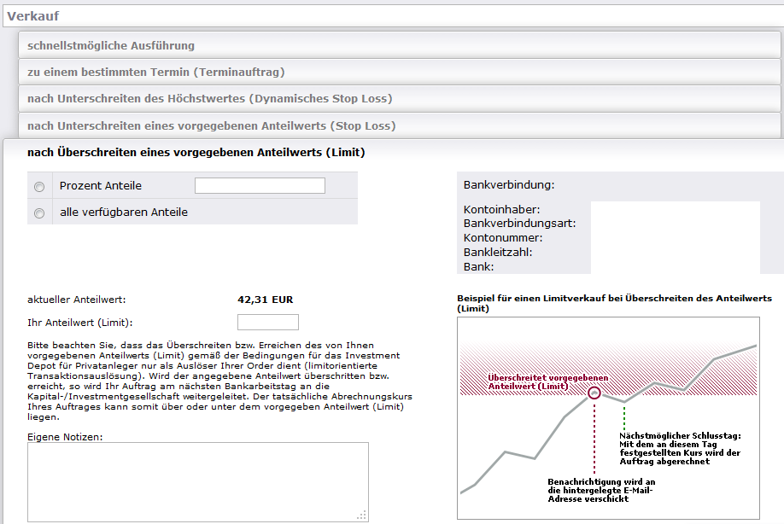Expand the Terminauftrag accordion section
Screen dimensions: 784x524
(x=399, y=72)
